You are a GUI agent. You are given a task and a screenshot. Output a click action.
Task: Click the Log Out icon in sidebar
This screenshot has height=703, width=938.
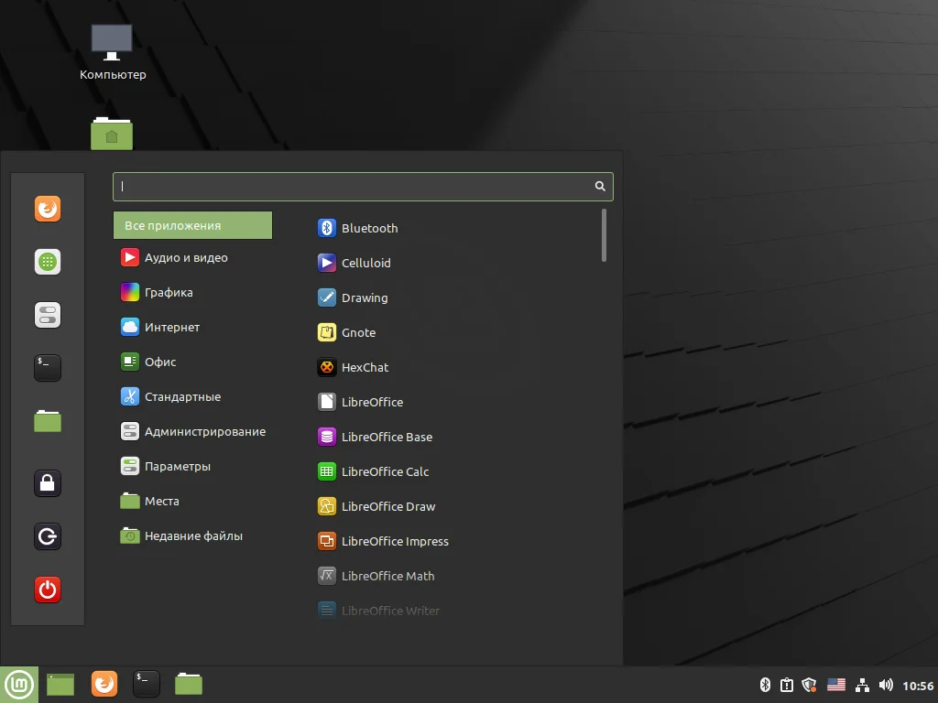pyautogui.click(x=48, y=536)
